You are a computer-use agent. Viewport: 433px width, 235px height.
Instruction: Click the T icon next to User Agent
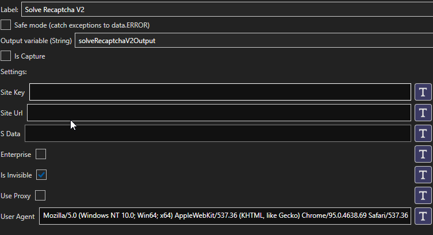[x=423, y=216]
